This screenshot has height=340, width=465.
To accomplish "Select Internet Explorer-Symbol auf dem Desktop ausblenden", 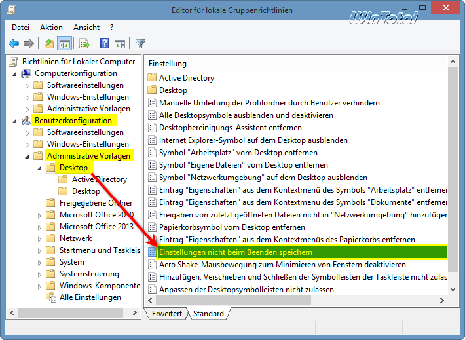I will click(253, 140).
